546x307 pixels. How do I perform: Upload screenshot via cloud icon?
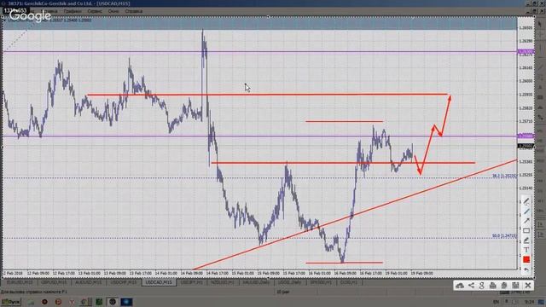coord(460,286)
